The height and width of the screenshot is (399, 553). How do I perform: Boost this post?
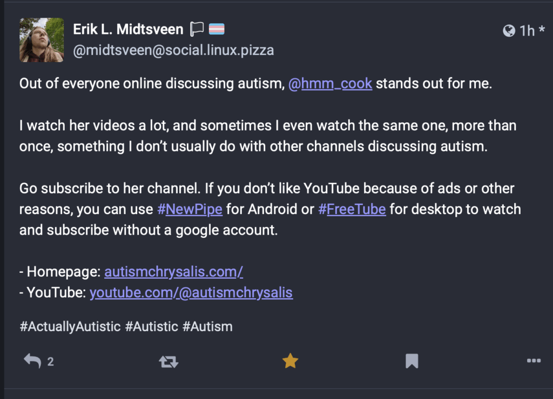pos(168,361)
